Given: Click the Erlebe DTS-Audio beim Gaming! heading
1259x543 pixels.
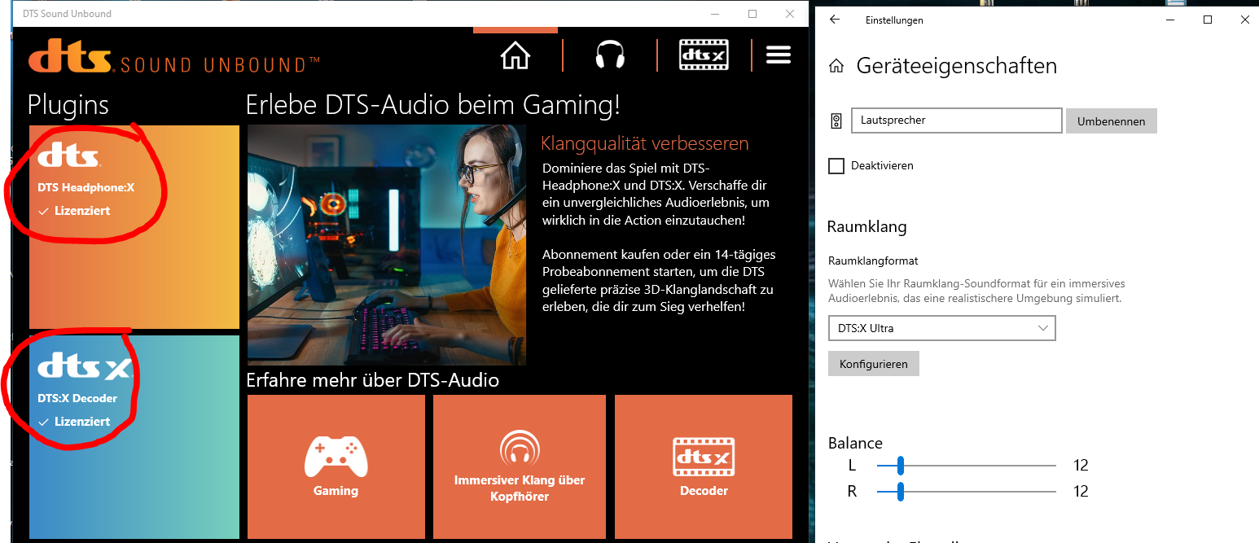Looking at the screenshot, I should tap(432, 104).
